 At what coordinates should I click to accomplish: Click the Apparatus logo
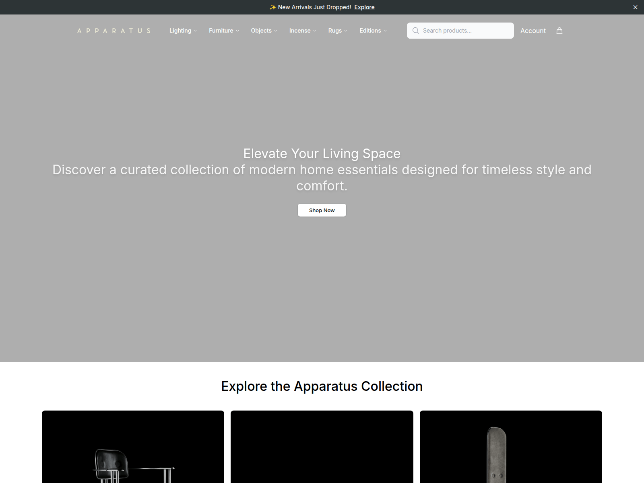click(x=114, y=31)
